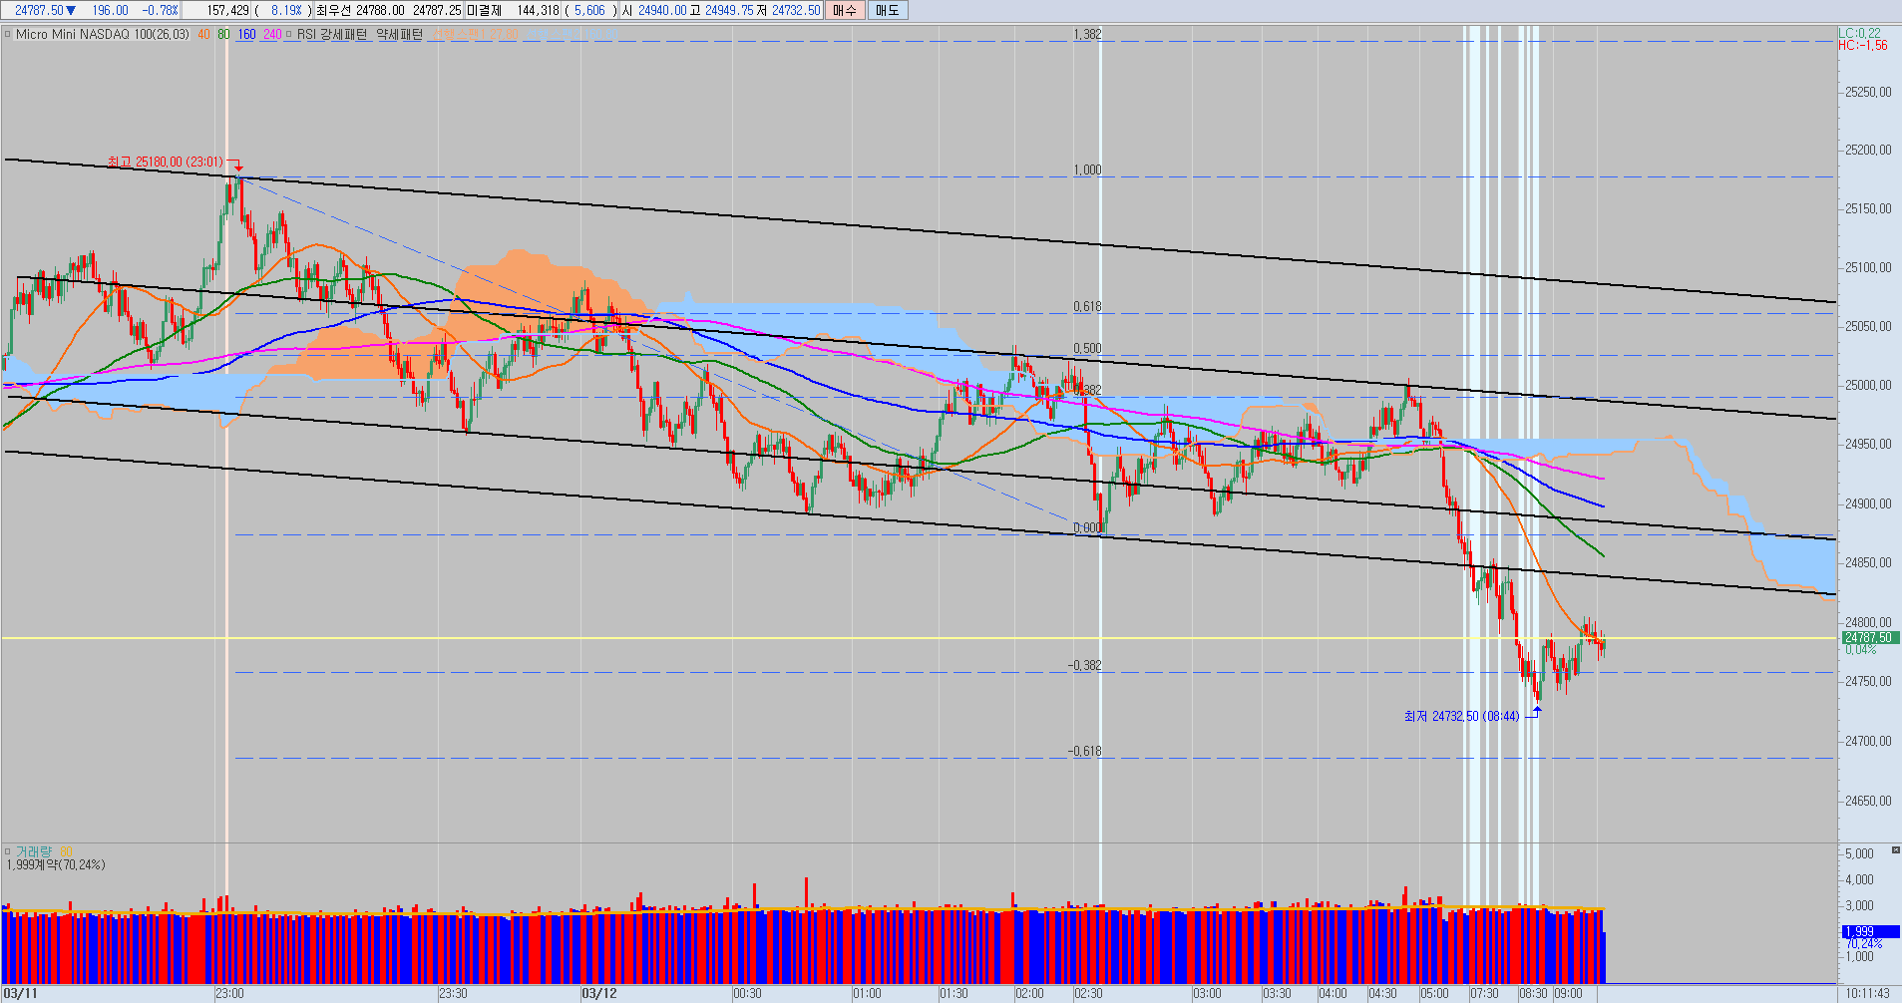Toggle the Micro Mini NASDAQ 100 indicator box

(x=8, y=34)
